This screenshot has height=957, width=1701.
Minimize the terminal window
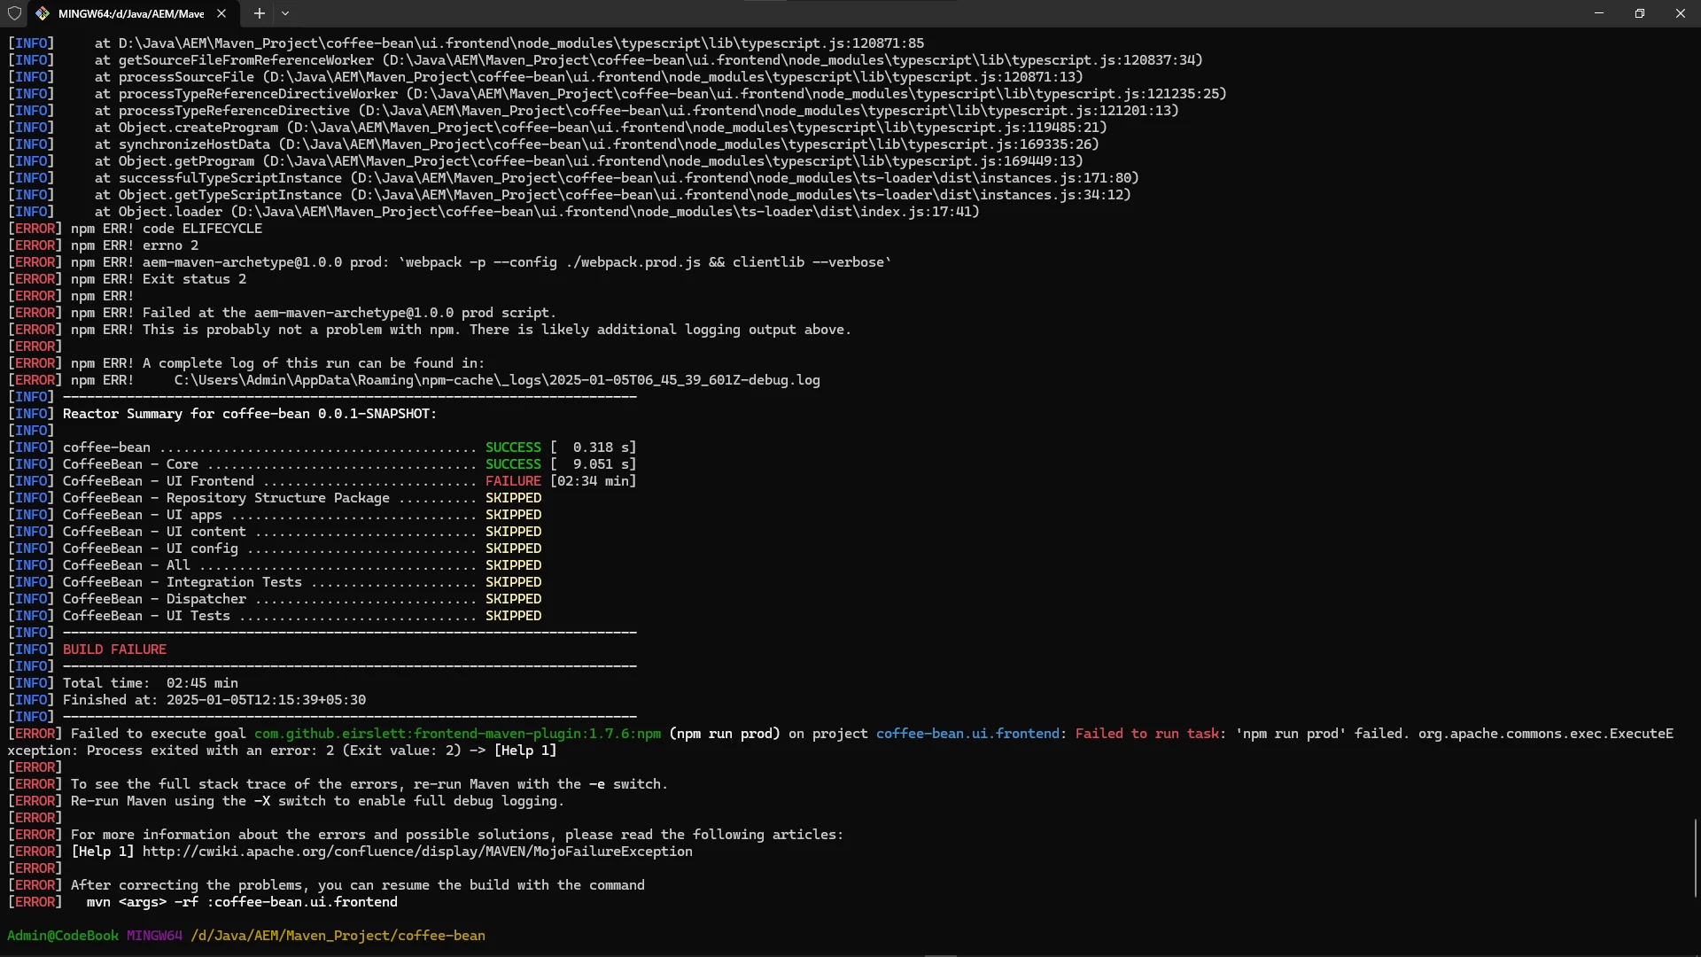(x=1599, y=13)
